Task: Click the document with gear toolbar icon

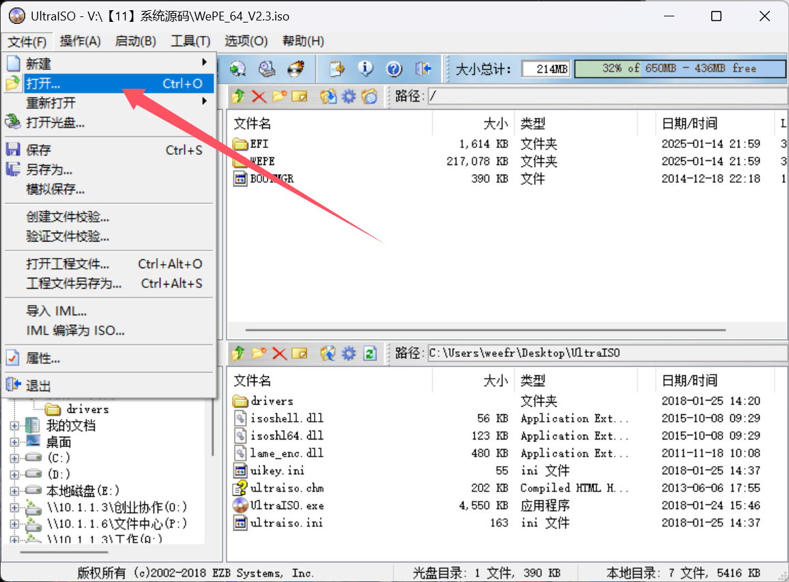Action: click(336, 68)
